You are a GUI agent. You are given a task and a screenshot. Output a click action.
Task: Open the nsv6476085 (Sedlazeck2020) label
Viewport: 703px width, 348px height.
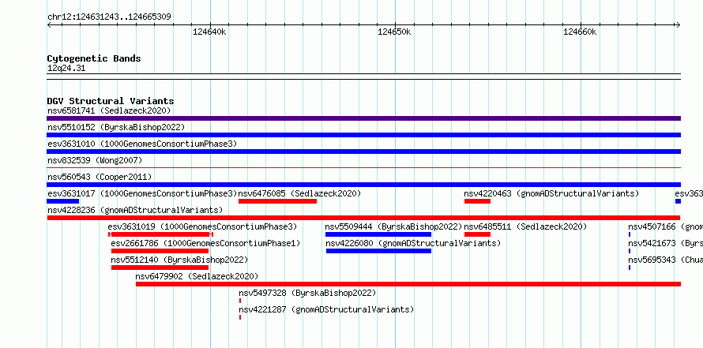click(299, 193)
